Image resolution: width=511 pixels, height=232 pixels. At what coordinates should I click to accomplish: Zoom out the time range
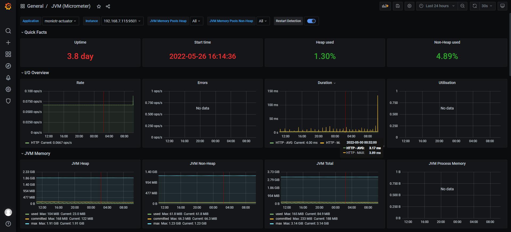[x=463, y=6]
